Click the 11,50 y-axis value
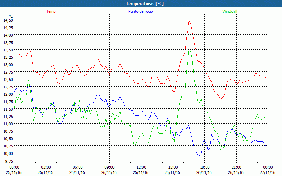 [8, 109]
